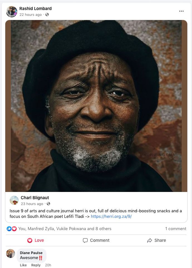
Task: Expand the "1 comment" count
Action: click(x=176, y=229)
